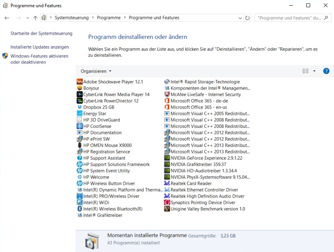Viewport: 334px width, 252px height.
Task: Click the Microsoft Office 365 - de-de icon
Action: [x=167, y=101]
